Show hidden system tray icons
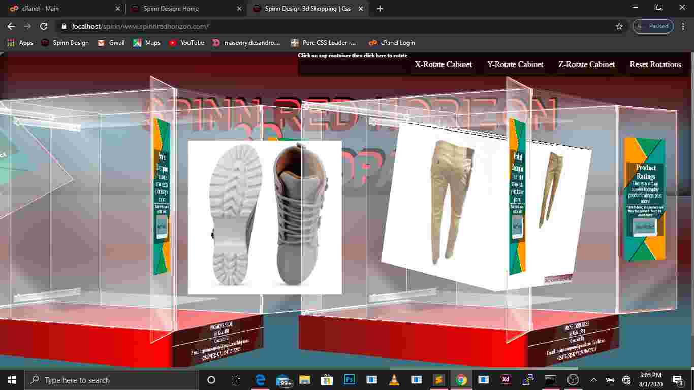Image resolution: width=694 pixels, height=390 pixels. [593, 380]
